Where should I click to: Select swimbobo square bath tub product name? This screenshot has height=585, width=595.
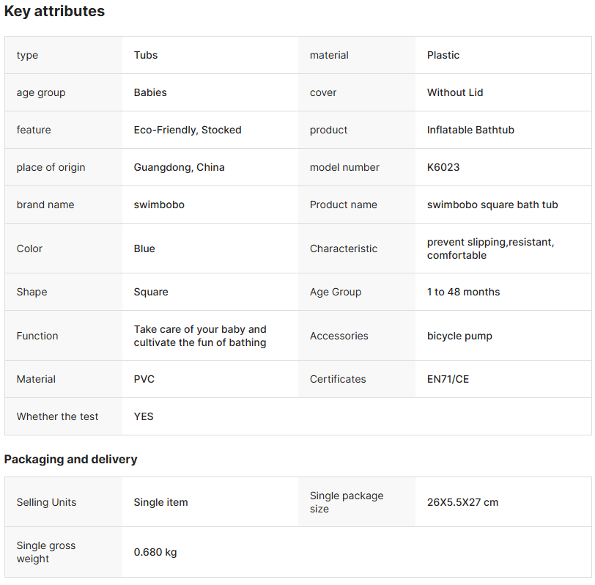tap(492, 205)
